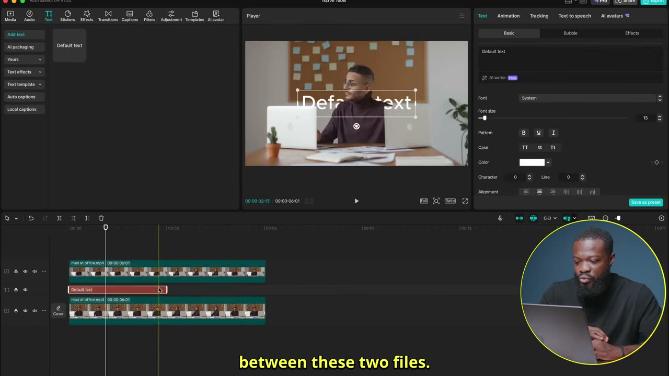Switch to the AI avatars tab
The height and width of the screenshot is (376, 669).
[x=615, y=16]
